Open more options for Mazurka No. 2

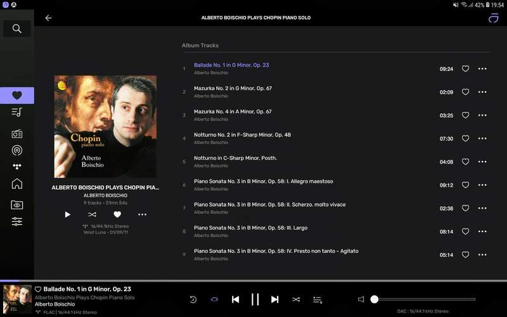[x=482, y=92]
